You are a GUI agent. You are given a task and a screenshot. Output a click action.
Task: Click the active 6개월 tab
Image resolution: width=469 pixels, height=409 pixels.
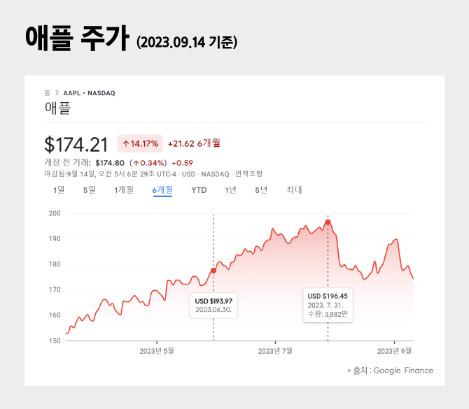(x=162, y=189)
